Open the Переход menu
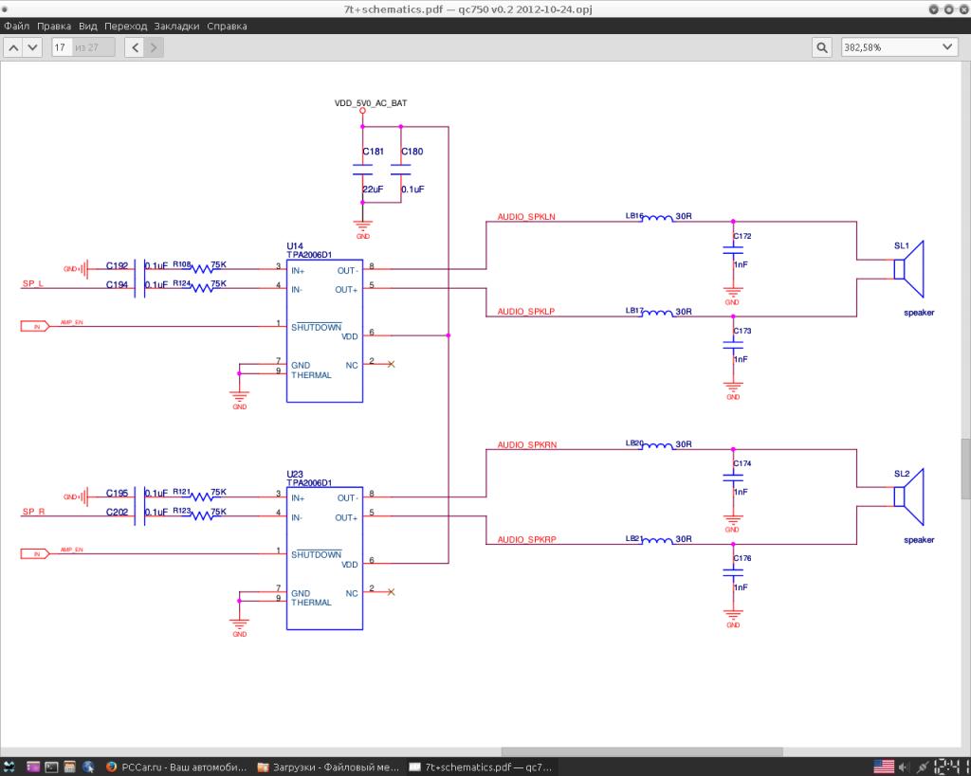The width and height of the screenshot is (971, 776). coord(125,26)
